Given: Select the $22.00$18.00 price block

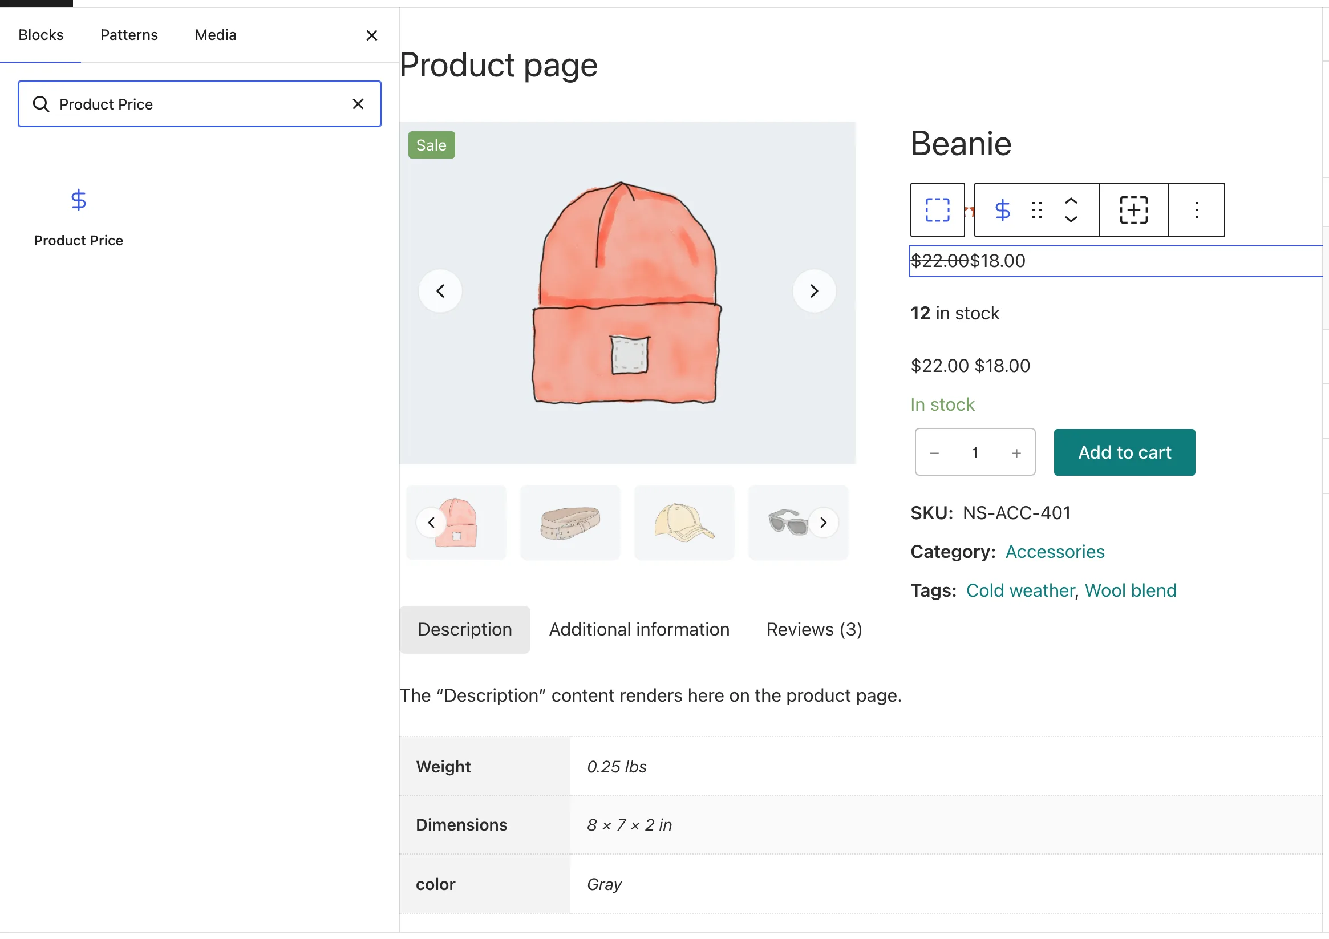Looking at the screenshot, I should pyautogui.click(x=1116, y=261).
